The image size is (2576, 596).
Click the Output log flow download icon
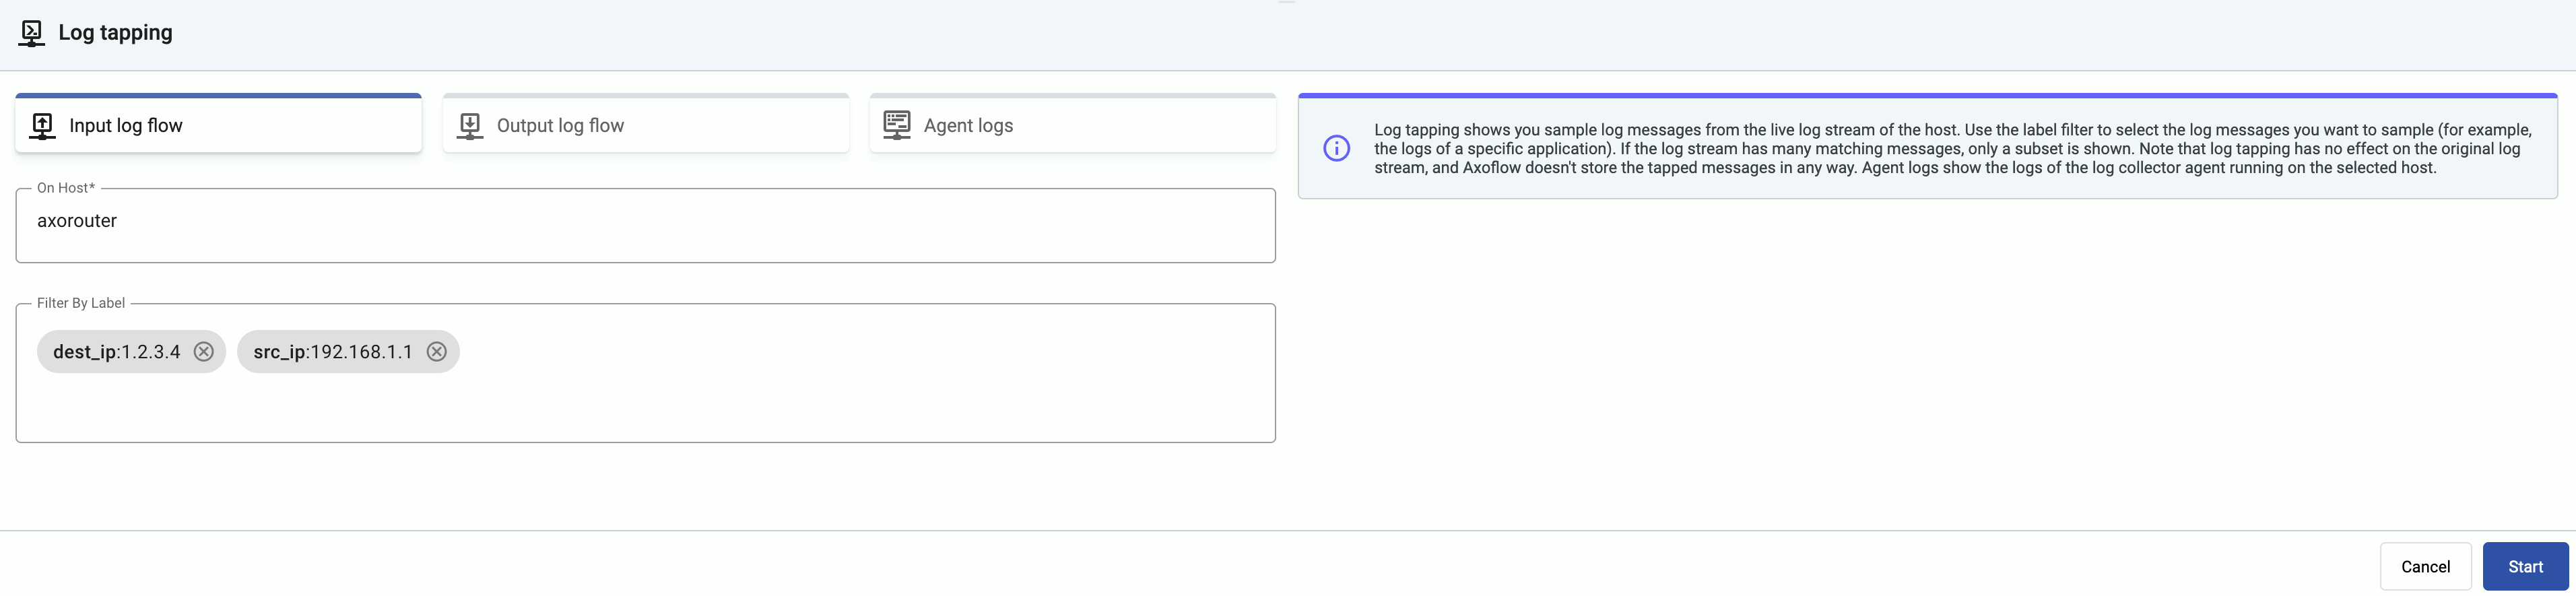tap(470, 126)
